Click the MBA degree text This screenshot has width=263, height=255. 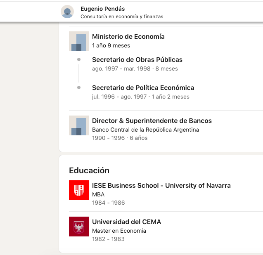click(98, 194)
